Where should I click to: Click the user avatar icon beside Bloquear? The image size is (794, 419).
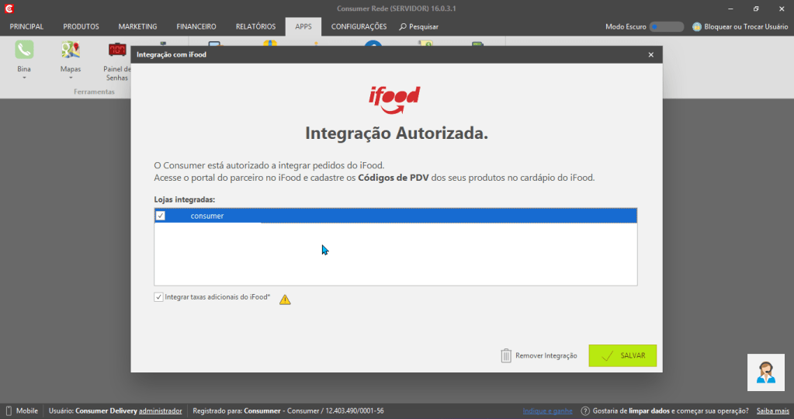(697, 27)
